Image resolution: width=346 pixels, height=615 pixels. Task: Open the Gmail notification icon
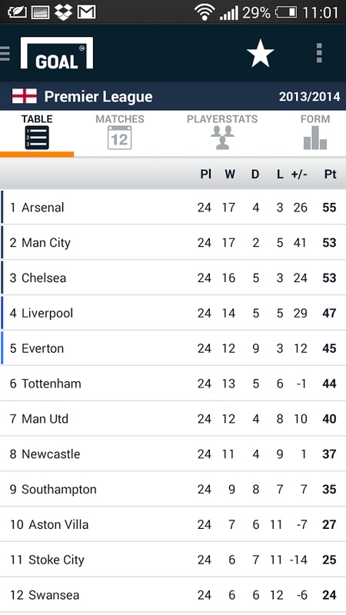(86, 12)
